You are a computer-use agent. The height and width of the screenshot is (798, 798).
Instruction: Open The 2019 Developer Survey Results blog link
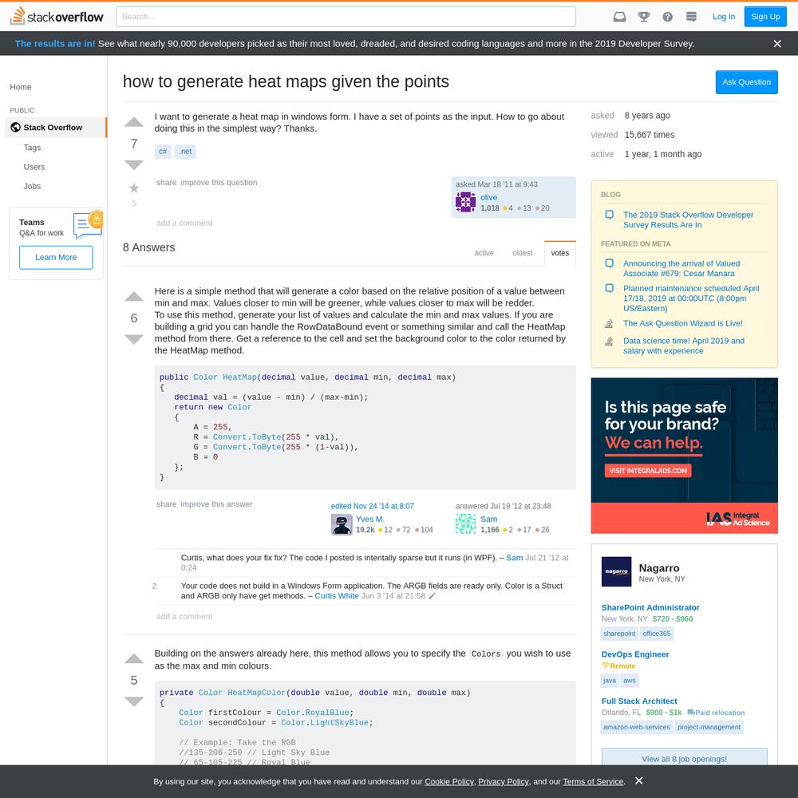688,220
